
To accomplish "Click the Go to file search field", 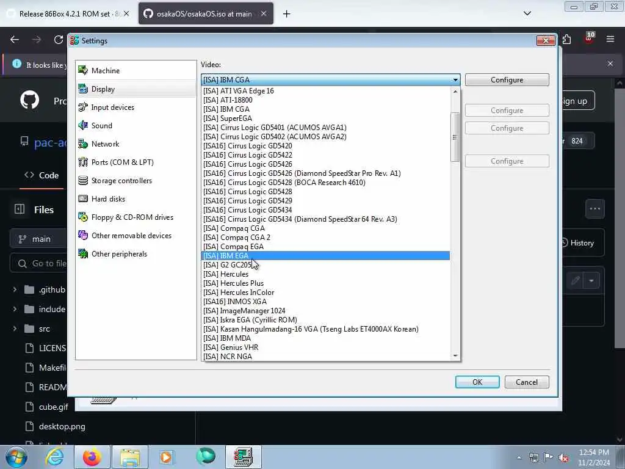I will click(38, 264).
